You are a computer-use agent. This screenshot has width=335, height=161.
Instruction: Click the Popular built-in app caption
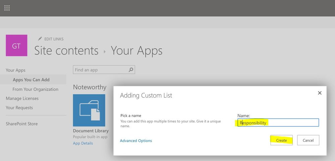(90, 137)
